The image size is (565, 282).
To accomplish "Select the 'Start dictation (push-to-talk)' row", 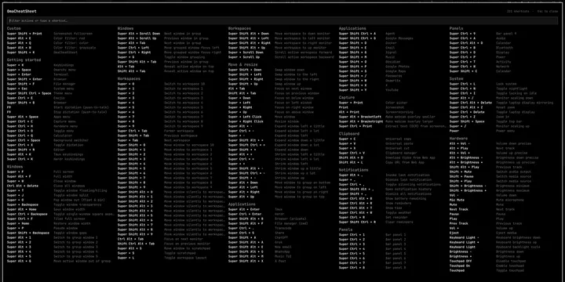I will (x=60, y=107).
